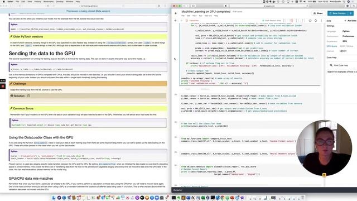Open Bookmarks menu in macOS menu bar
The image size is (357, 201).
pos(49,1)
